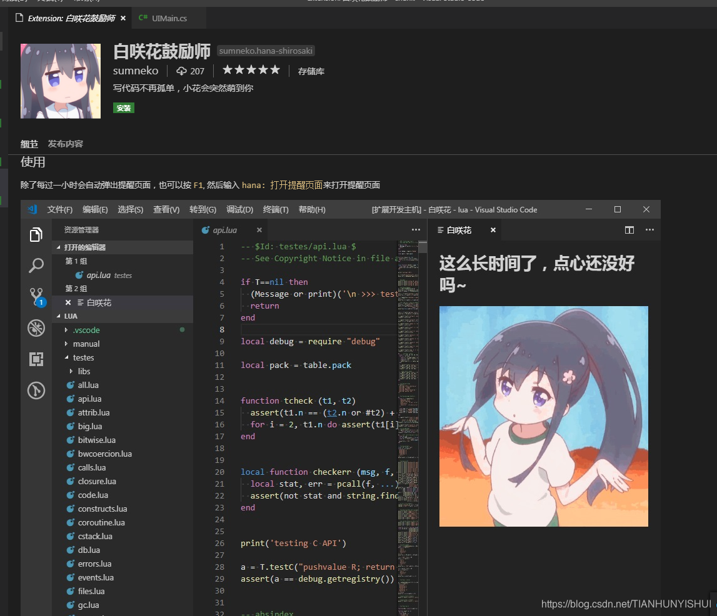The image size is (717, 616).
Task: Open big.lua in the file tree
Action: [x=123, y=426]
